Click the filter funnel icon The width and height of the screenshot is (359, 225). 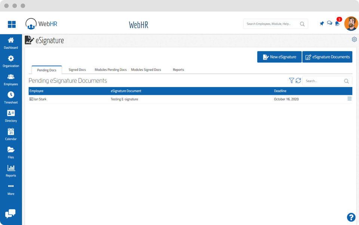[291, 80]
